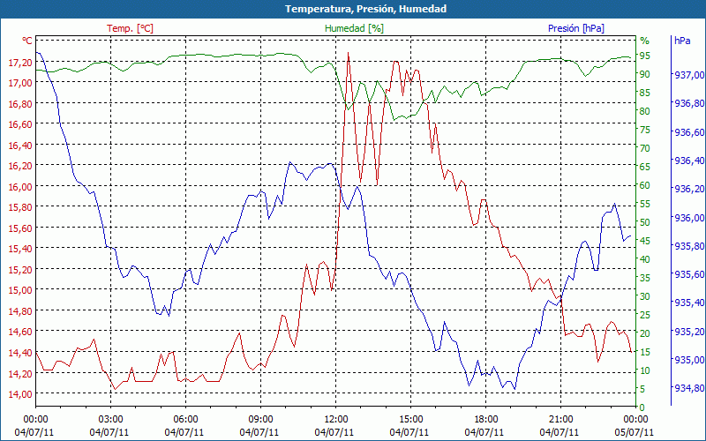706x441 pixels.
Task: Click the 16,00 temperature axis value
Action: (x=20, y=187)
